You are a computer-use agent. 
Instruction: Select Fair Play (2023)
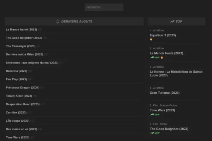click(16, 79)
